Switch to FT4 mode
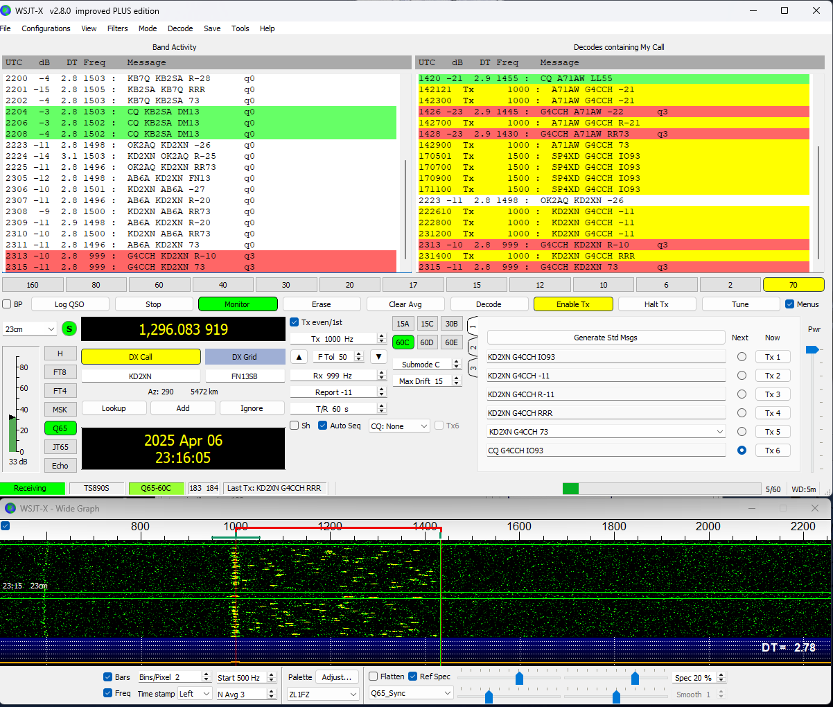This screenshot has height=707, width=833. 60,391
